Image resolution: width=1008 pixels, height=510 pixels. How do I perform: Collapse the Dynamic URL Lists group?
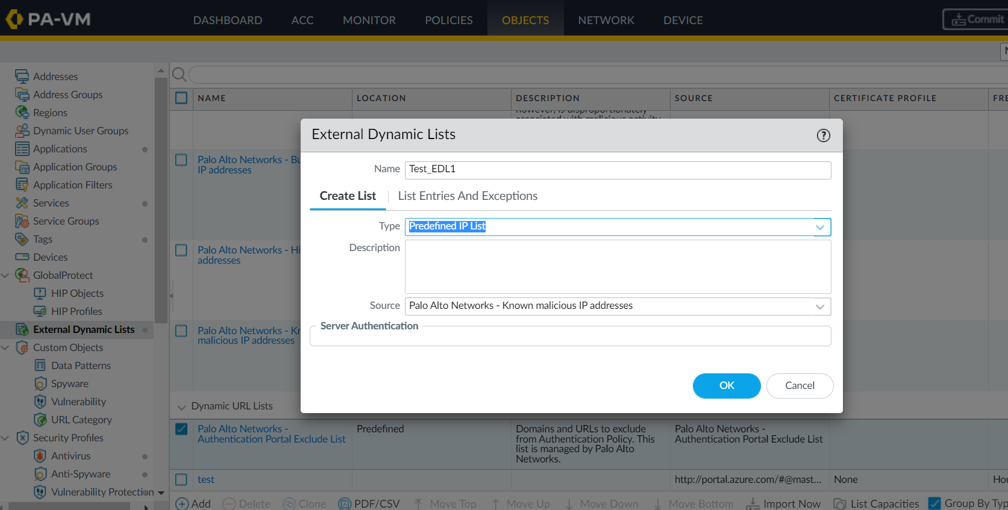coord(181,407)
